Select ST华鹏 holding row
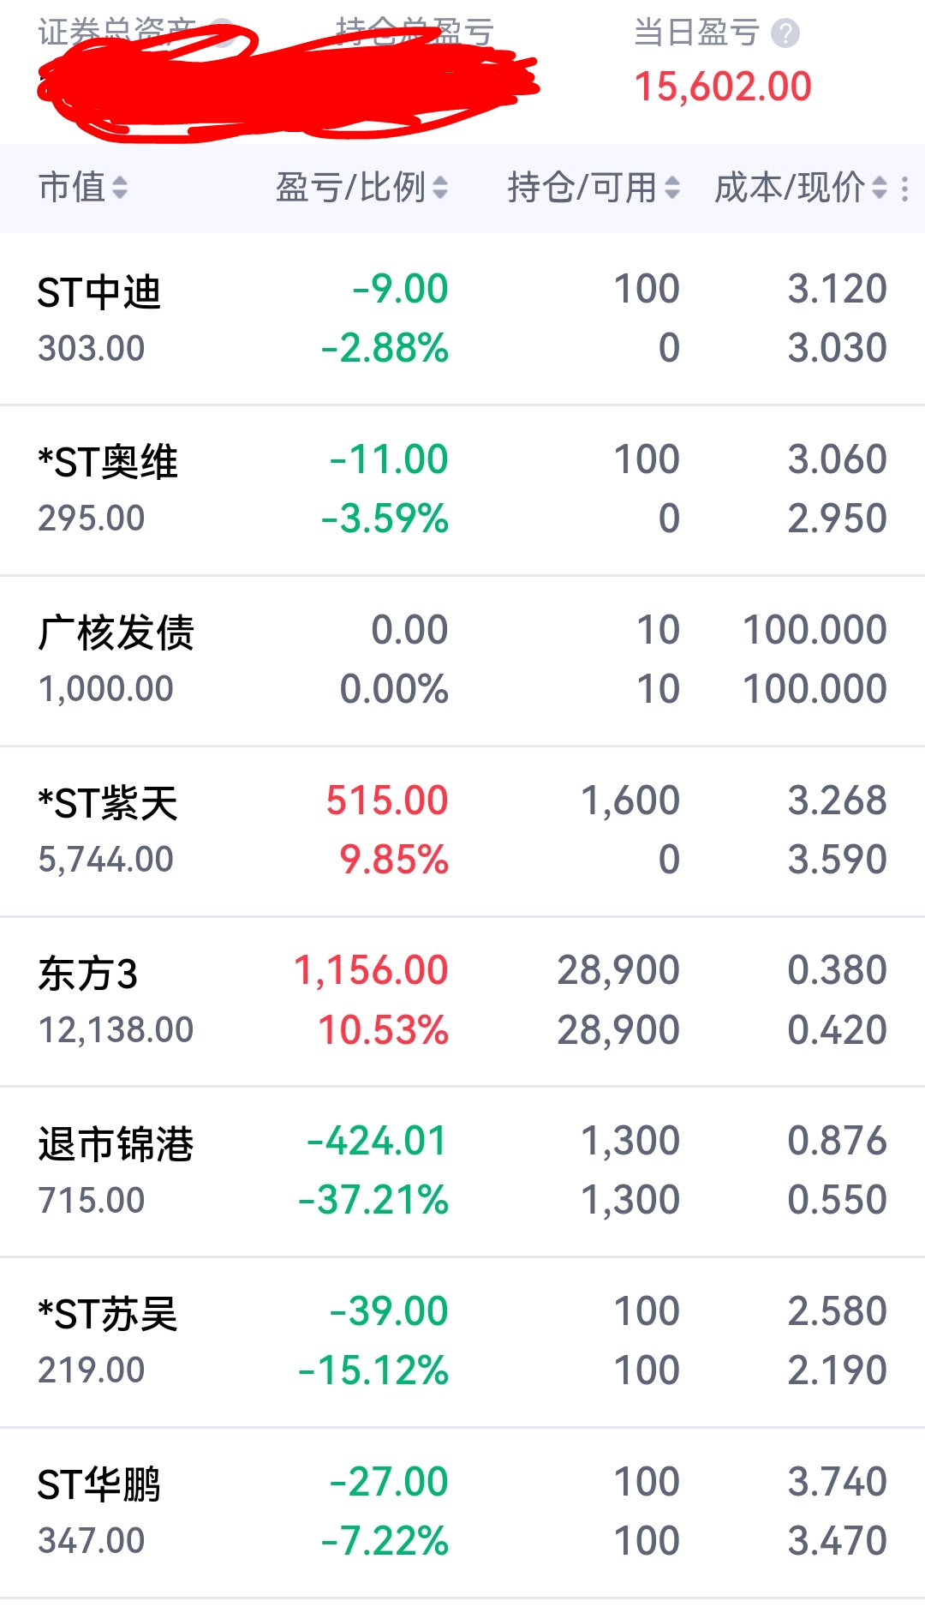 click(x=462, y=1512)
